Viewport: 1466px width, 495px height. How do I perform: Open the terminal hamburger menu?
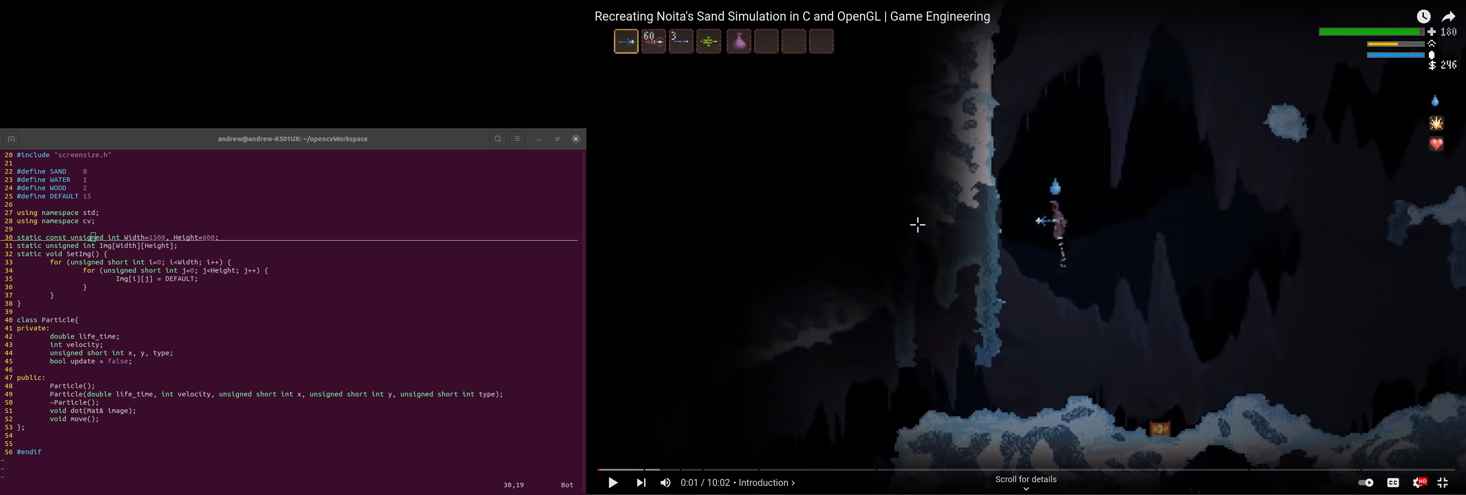(x=517, y=139)
